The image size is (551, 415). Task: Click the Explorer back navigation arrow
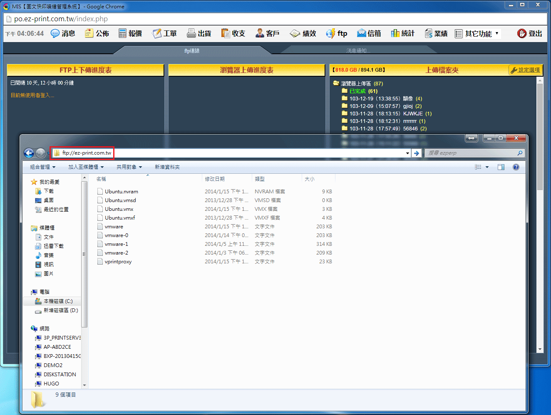29,153
